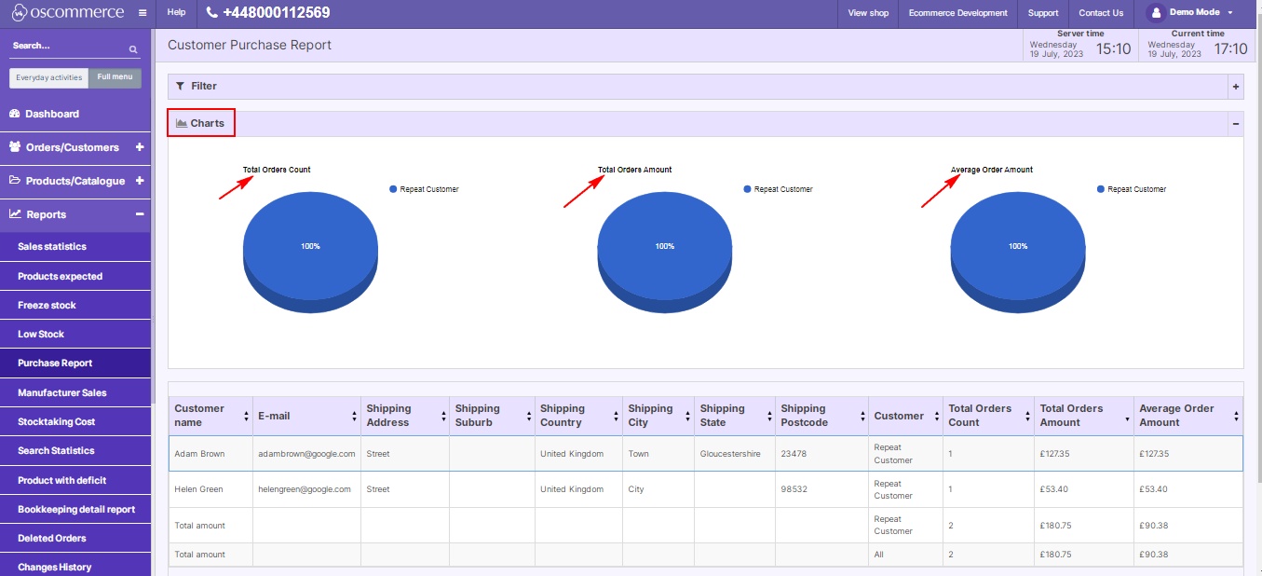Click the Products/Catalogue folder icon
1262x576 pixels.
point(15,181)
